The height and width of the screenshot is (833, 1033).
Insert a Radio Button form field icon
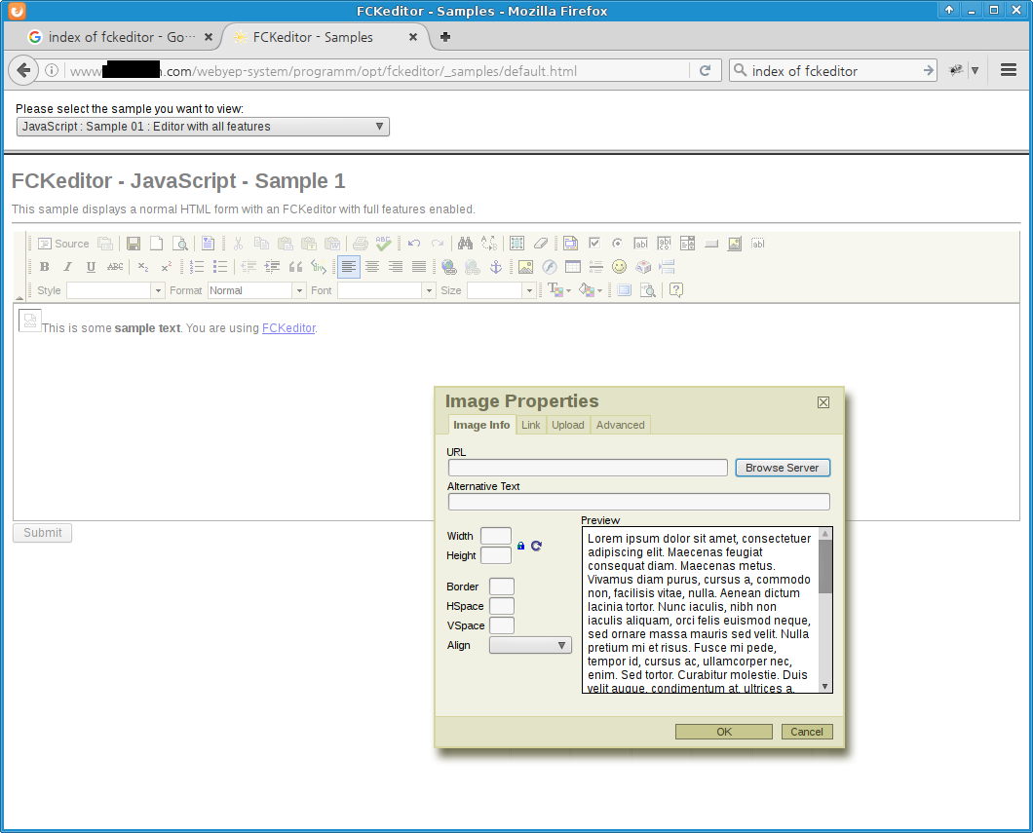(617, 244)
